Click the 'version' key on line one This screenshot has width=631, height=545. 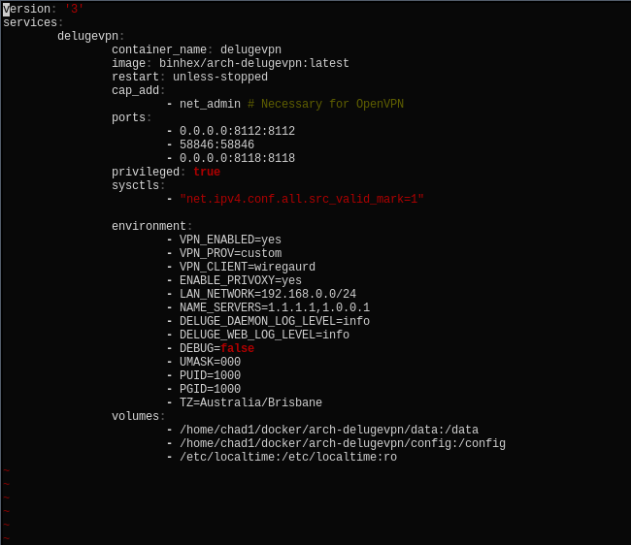coord(26,9)
